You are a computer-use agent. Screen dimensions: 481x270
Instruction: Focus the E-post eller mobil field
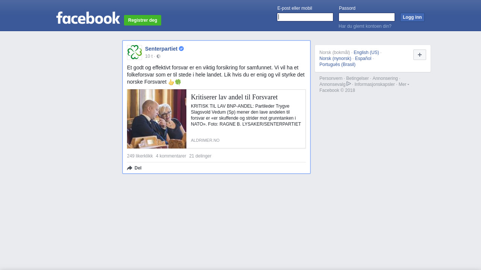305,17
